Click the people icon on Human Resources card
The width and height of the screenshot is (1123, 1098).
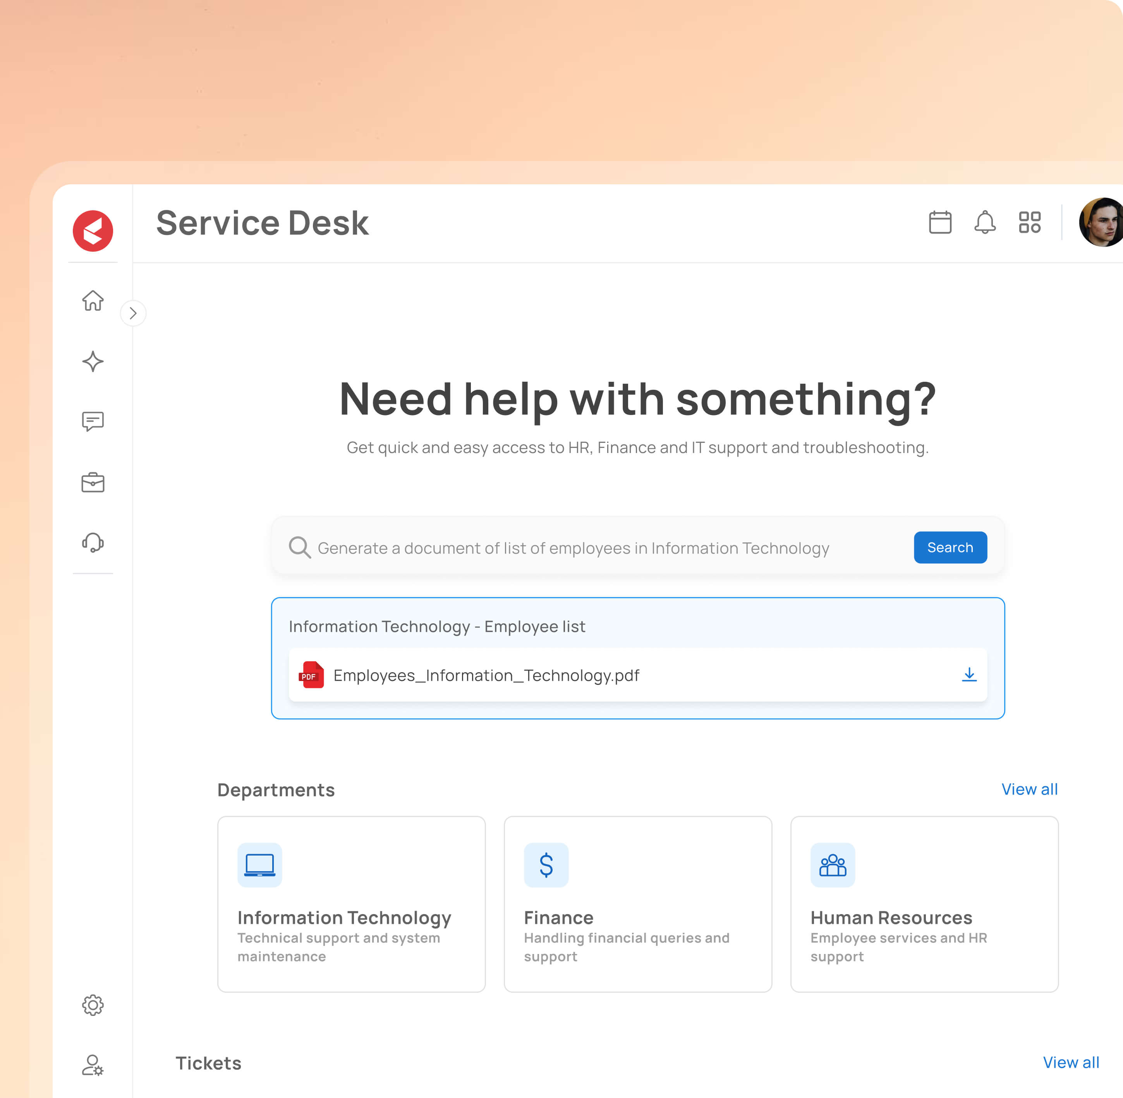(x=832, y=865)
